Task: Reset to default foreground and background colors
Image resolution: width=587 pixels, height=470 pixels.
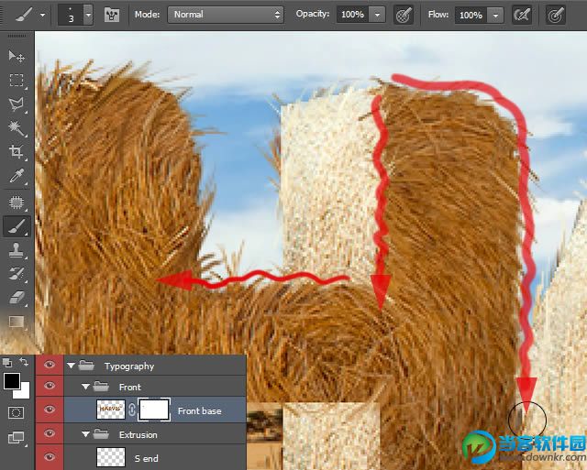Action: (7, 362)
